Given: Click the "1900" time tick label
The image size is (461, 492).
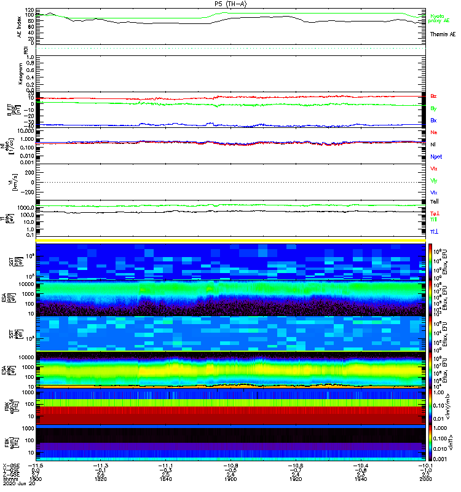Looking at the screenshot, I should (x=230, y=479).
